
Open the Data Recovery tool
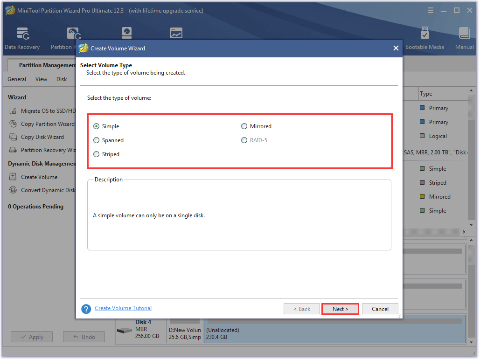click(22, 38)
